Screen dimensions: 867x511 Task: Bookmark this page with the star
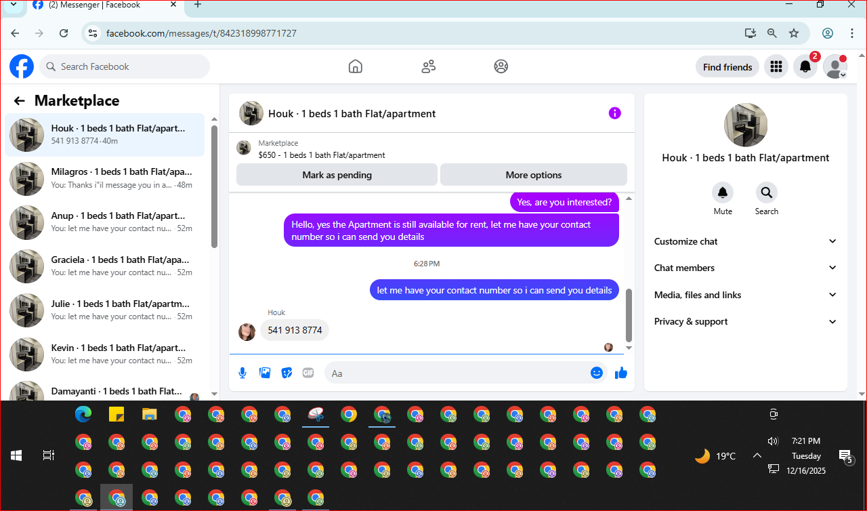pyautogui.click(x=794, y=33)
